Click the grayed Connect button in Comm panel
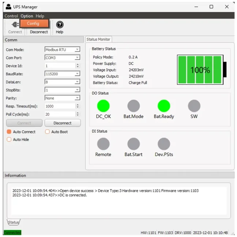This screenshot has height=237, width=237. click(x=24, y=123)
